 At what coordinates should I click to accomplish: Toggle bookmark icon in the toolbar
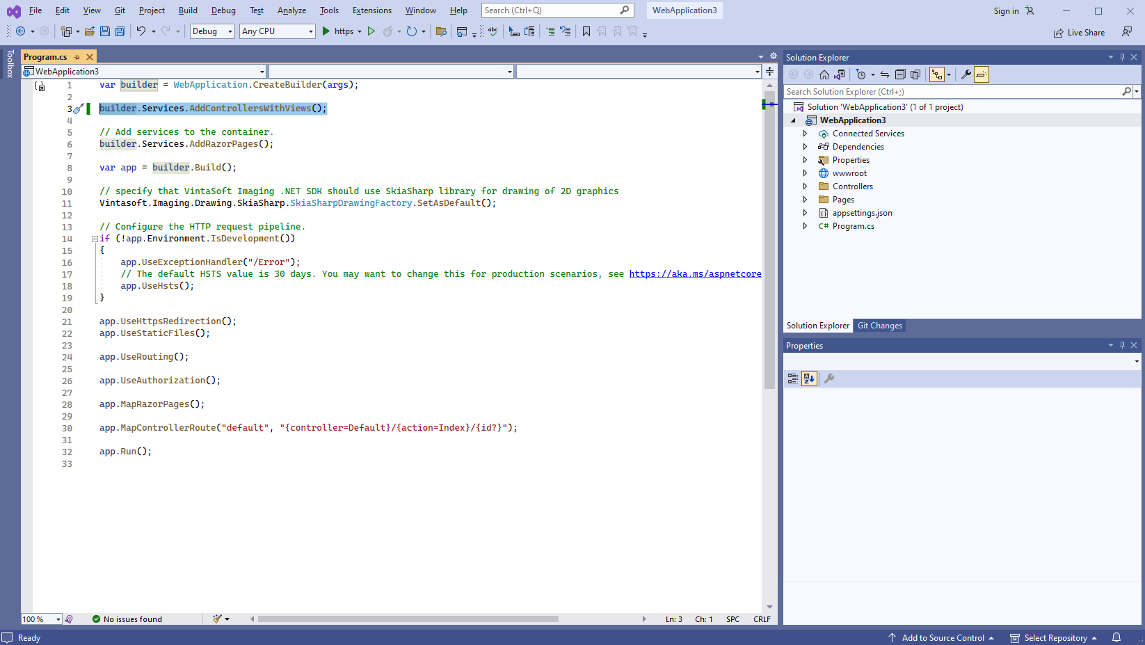point(586,31)
